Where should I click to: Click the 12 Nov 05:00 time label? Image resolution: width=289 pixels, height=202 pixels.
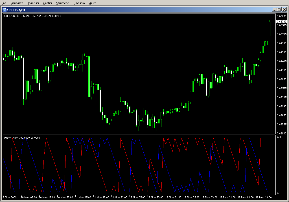137,197
